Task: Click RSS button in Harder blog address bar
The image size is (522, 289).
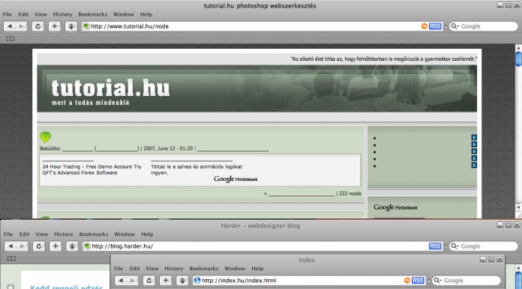Action: [x=435, y=246]
